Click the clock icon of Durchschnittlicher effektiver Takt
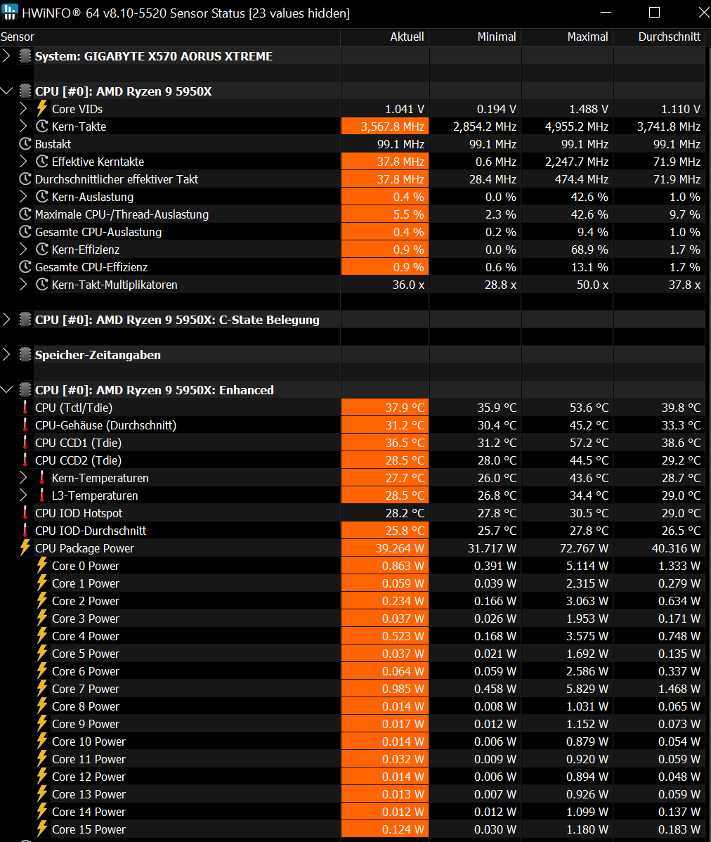Image resolution: width=711 pixels, height=842 pixels. click(25, 179)
